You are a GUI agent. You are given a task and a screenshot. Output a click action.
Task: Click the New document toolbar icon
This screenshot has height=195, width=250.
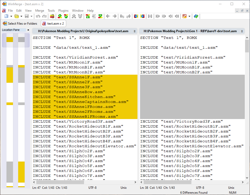point(6,16)
